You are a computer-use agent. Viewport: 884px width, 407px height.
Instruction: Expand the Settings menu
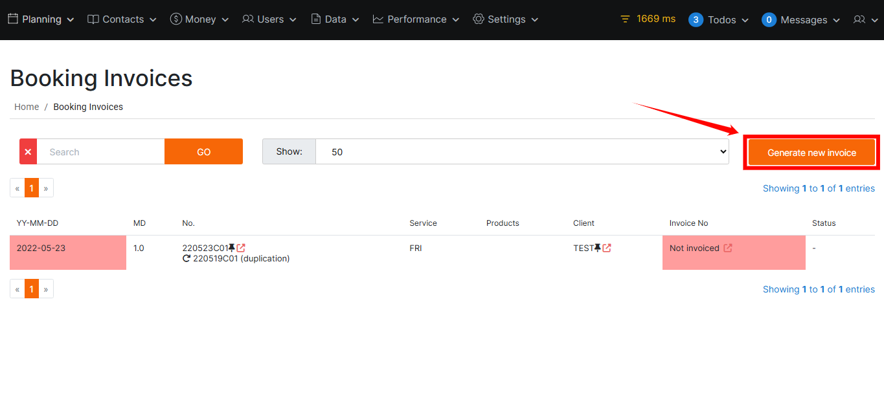[506, 19]
